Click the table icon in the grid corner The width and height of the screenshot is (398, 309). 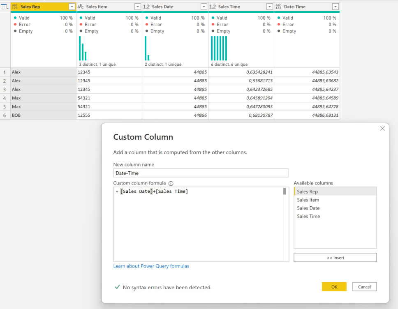[x=4, y=7]
